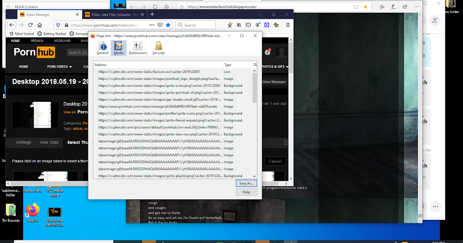Toggle the Firefox bookmark star

coord(168,25)
